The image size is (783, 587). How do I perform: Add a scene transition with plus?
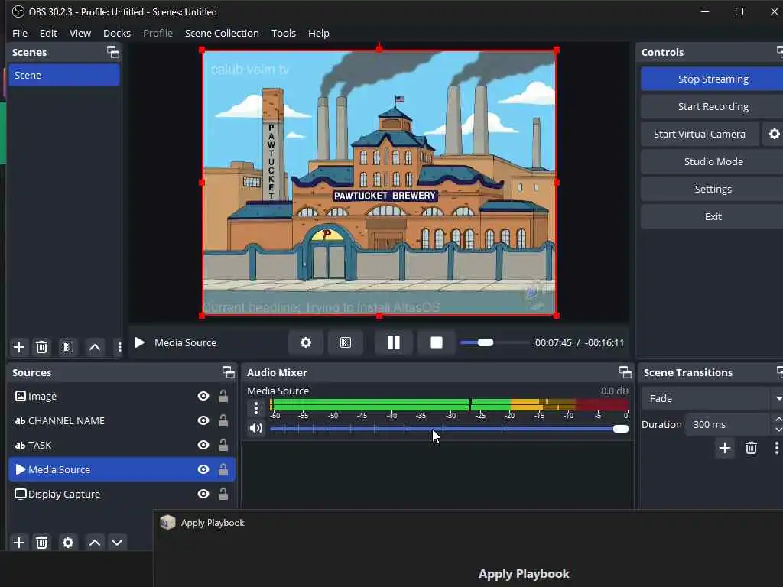[725, 448]
